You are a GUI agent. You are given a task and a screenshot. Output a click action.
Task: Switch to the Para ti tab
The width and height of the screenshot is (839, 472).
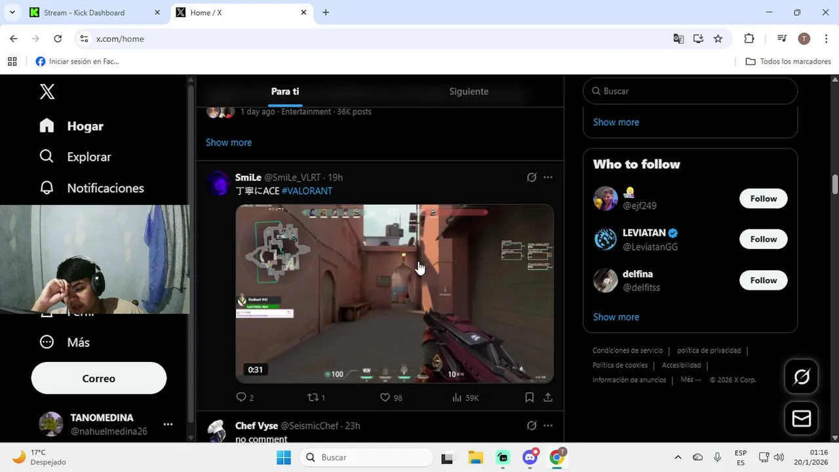[x=285, y=92]
